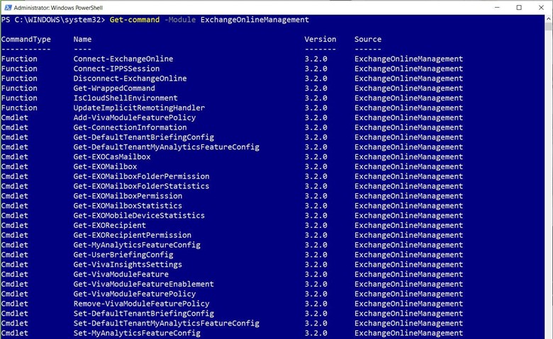Minimize the PowerShell window
Viewport: 553px width, 339px height.
[x=497, y=7]
